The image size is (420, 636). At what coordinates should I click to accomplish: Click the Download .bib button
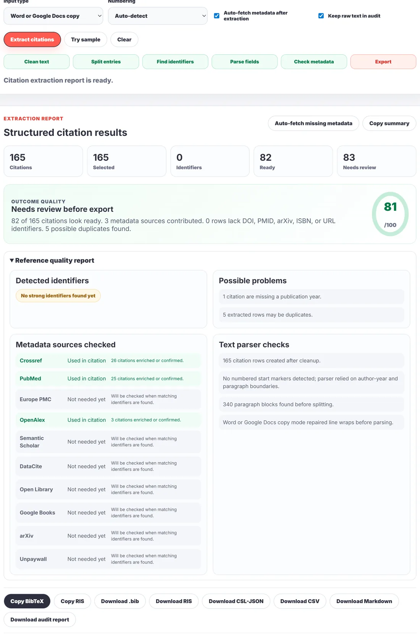click(120, 601)
